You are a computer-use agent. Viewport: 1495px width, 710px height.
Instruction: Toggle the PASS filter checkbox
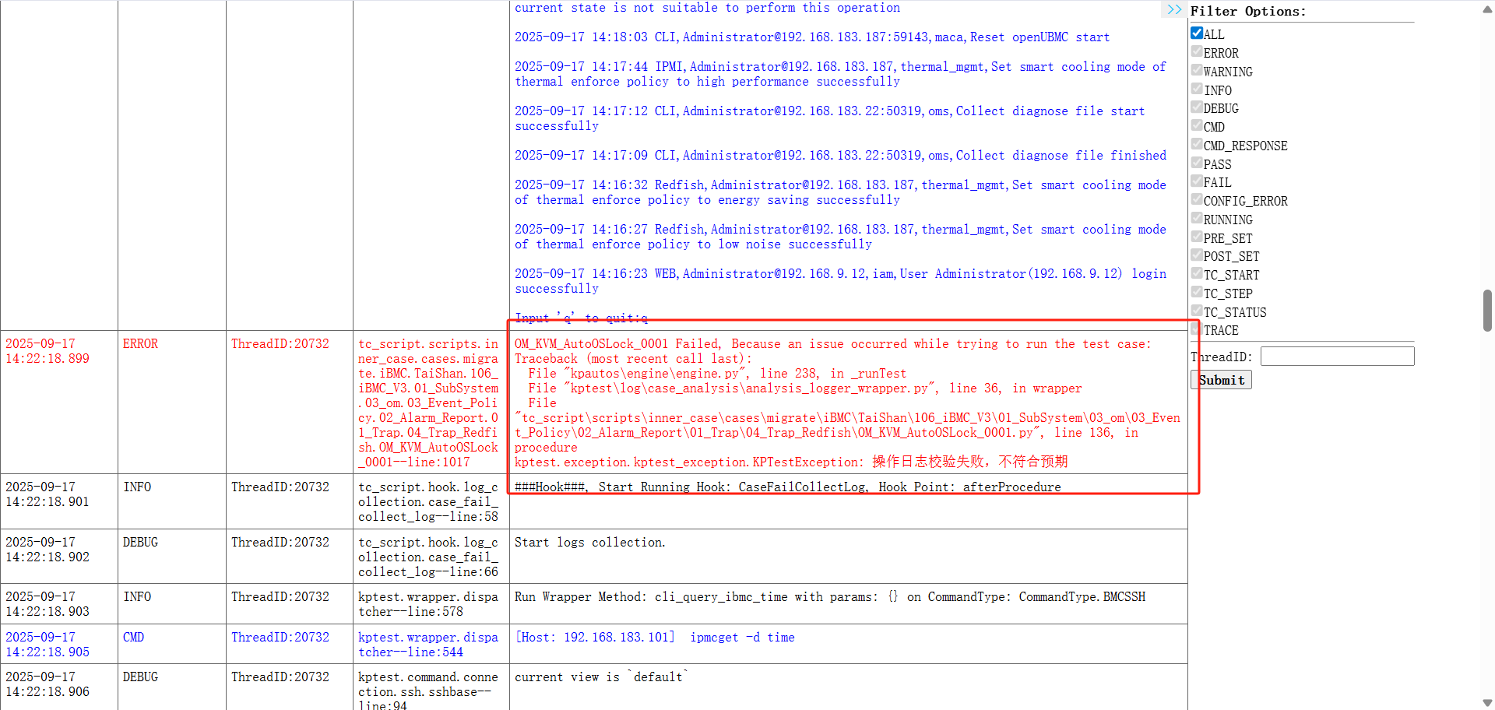click(1197, 163)
